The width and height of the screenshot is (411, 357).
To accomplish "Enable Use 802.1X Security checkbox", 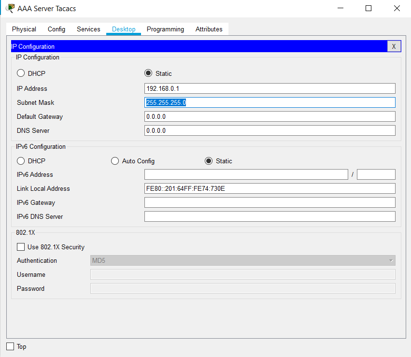I will click(21, 247).
